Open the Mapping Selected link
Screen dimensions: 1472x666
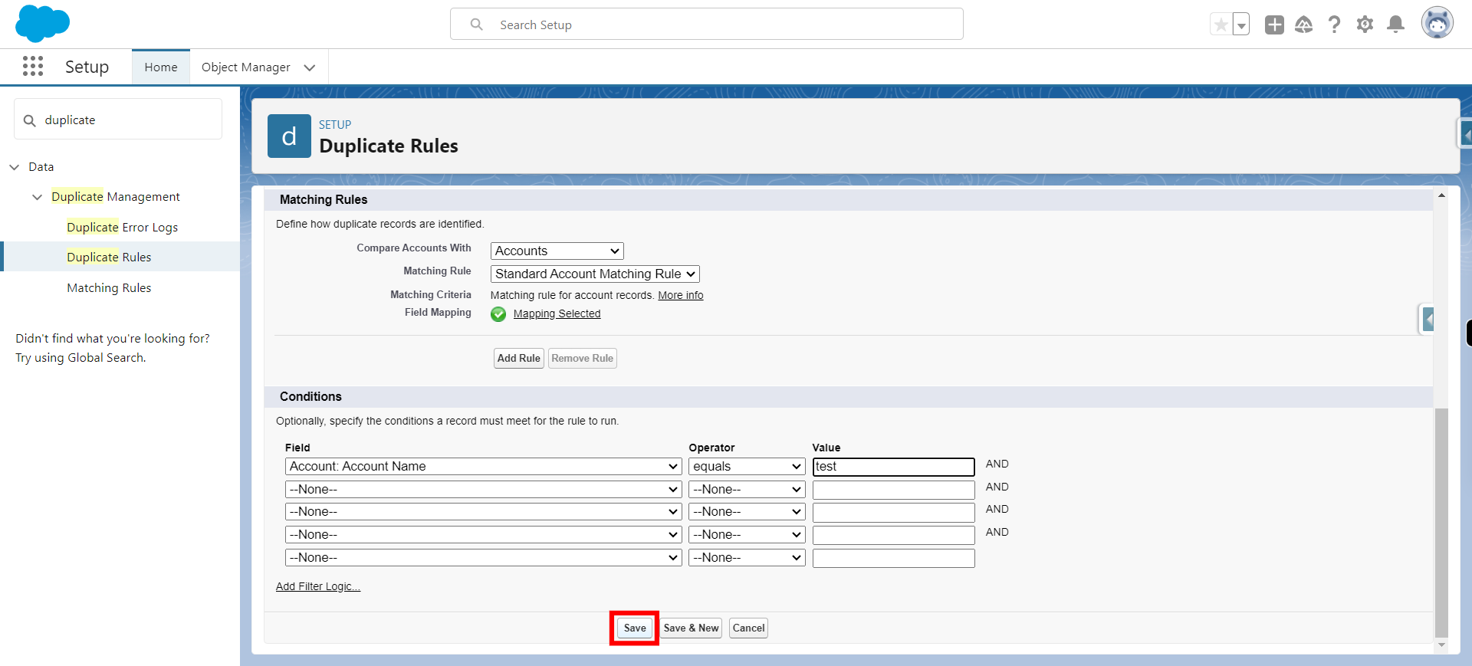(x=557, y=313)
